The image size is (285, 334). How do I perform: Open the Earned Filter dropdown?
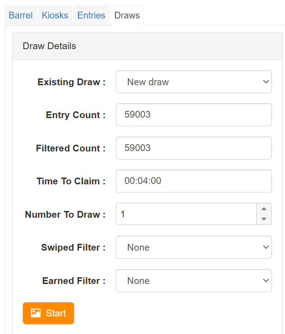(193, 281)
